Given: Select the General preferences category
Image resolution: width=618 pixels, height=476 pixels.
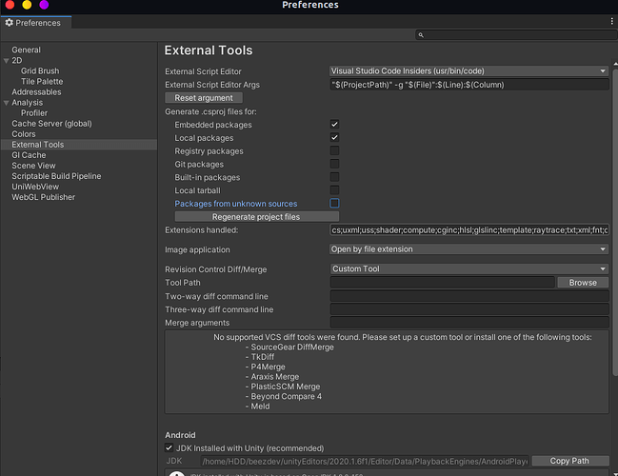Looking at the screenshot, I should (26, 50).
